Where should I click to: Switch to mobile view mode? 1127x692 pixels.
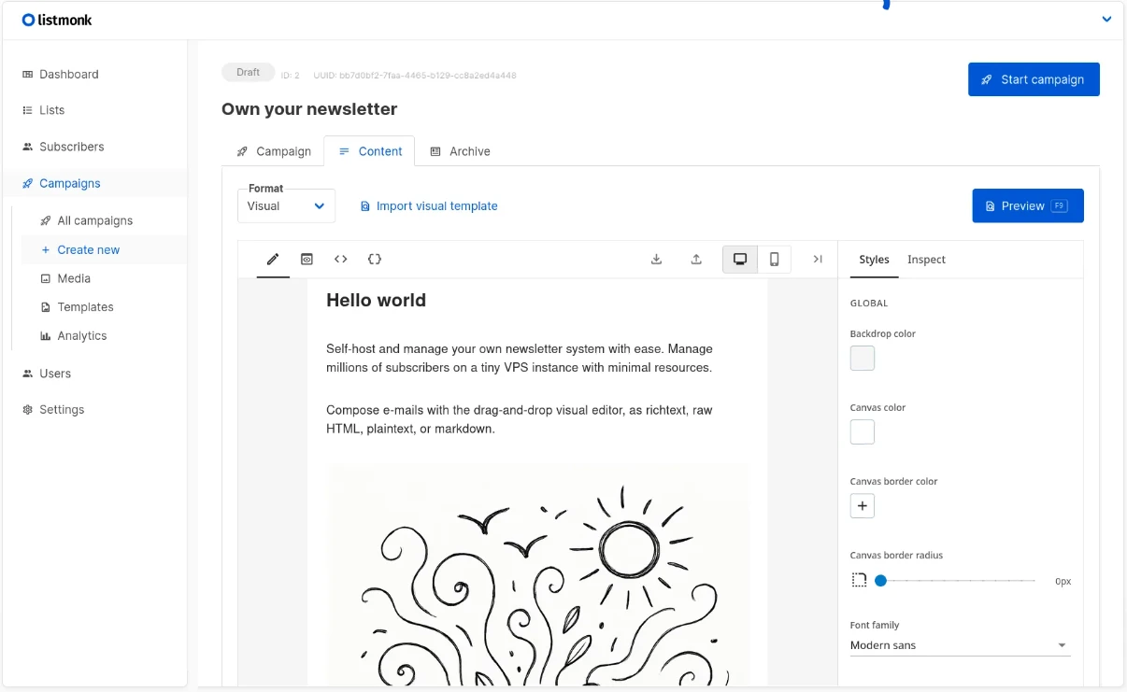point(775,260)
